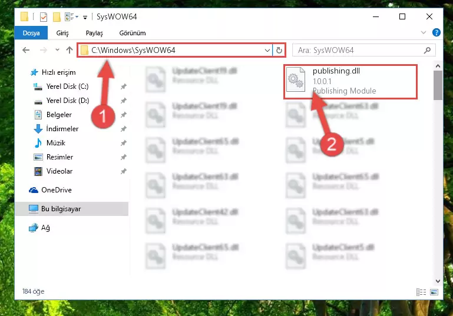Open the Paylaş tab
The height and width of the screenshot is (316, 453).
click(x=94, y=33)
